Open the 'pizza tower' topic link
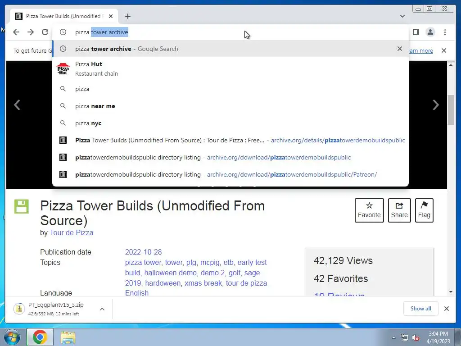This screenshot has height=346, width=461. (x=143, y=263)
